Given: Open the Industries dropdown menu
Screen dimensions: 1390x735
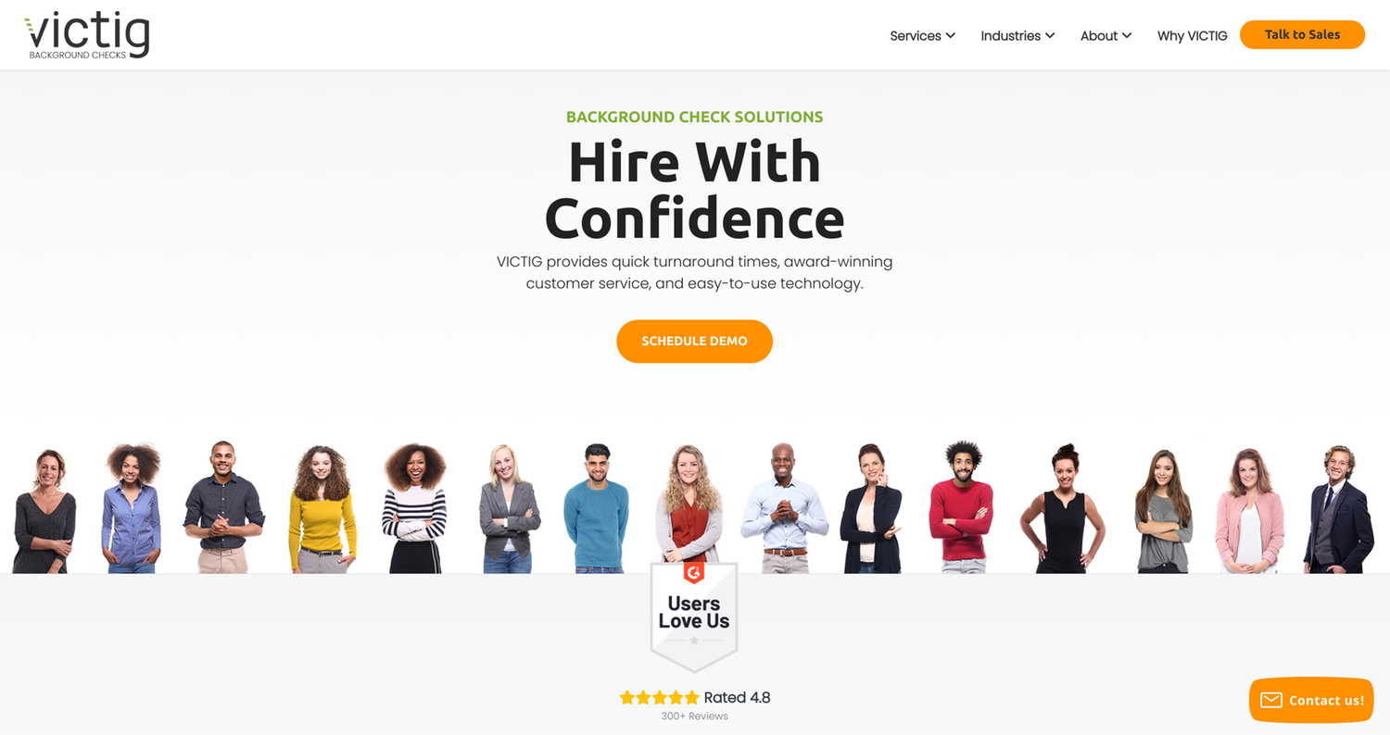Looking at the screenshot, I should pos(1017,36).
